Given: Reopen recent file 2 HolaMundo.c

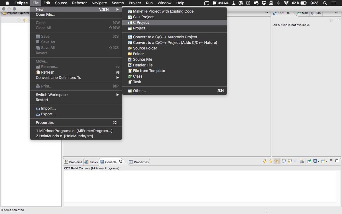Looking at the screenshot, I should point(76,136).
